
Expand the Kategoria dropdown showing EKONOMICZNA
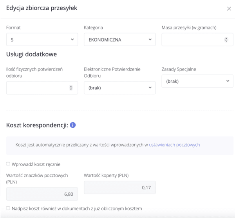(119, 40)
